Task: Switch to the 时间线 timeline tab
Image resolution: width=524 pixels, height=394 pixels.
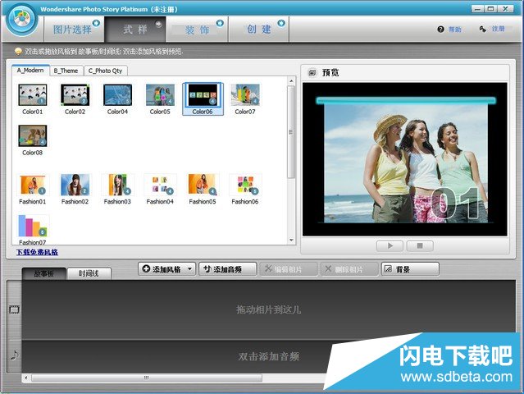Action: click(x=89, y=273)
